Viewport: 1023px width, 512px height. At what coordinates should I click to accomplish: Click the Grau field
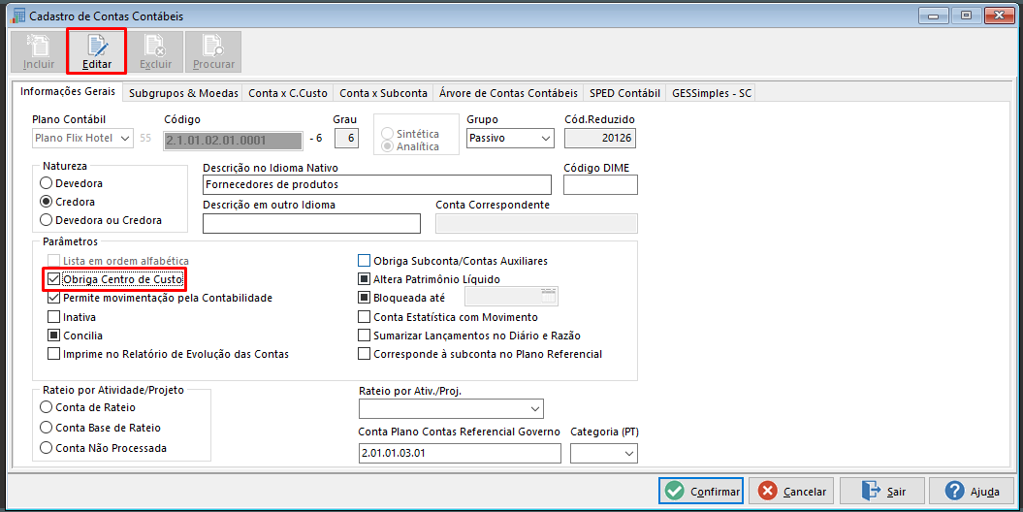coord(346,139)
